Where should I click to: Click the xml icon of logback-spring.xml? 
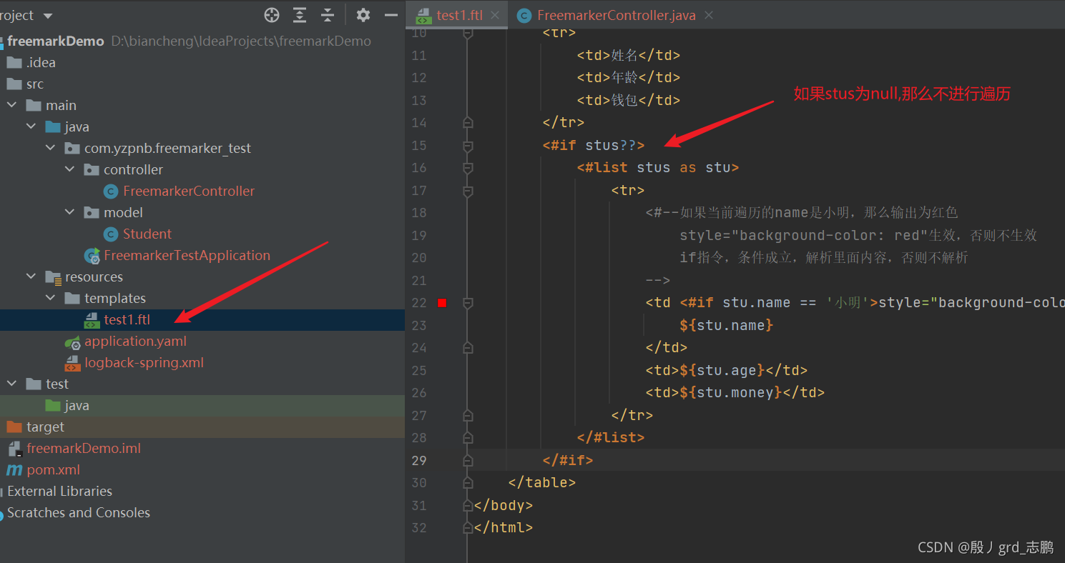coord(72,363)
